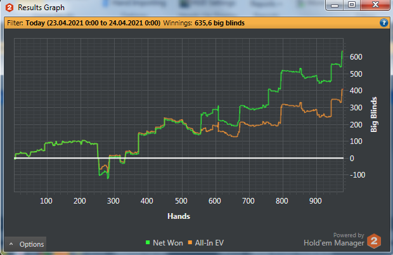
Task: Click the 'Winnings:' label in orange bar
Action: pyautogui.click(x=177, y=23)
